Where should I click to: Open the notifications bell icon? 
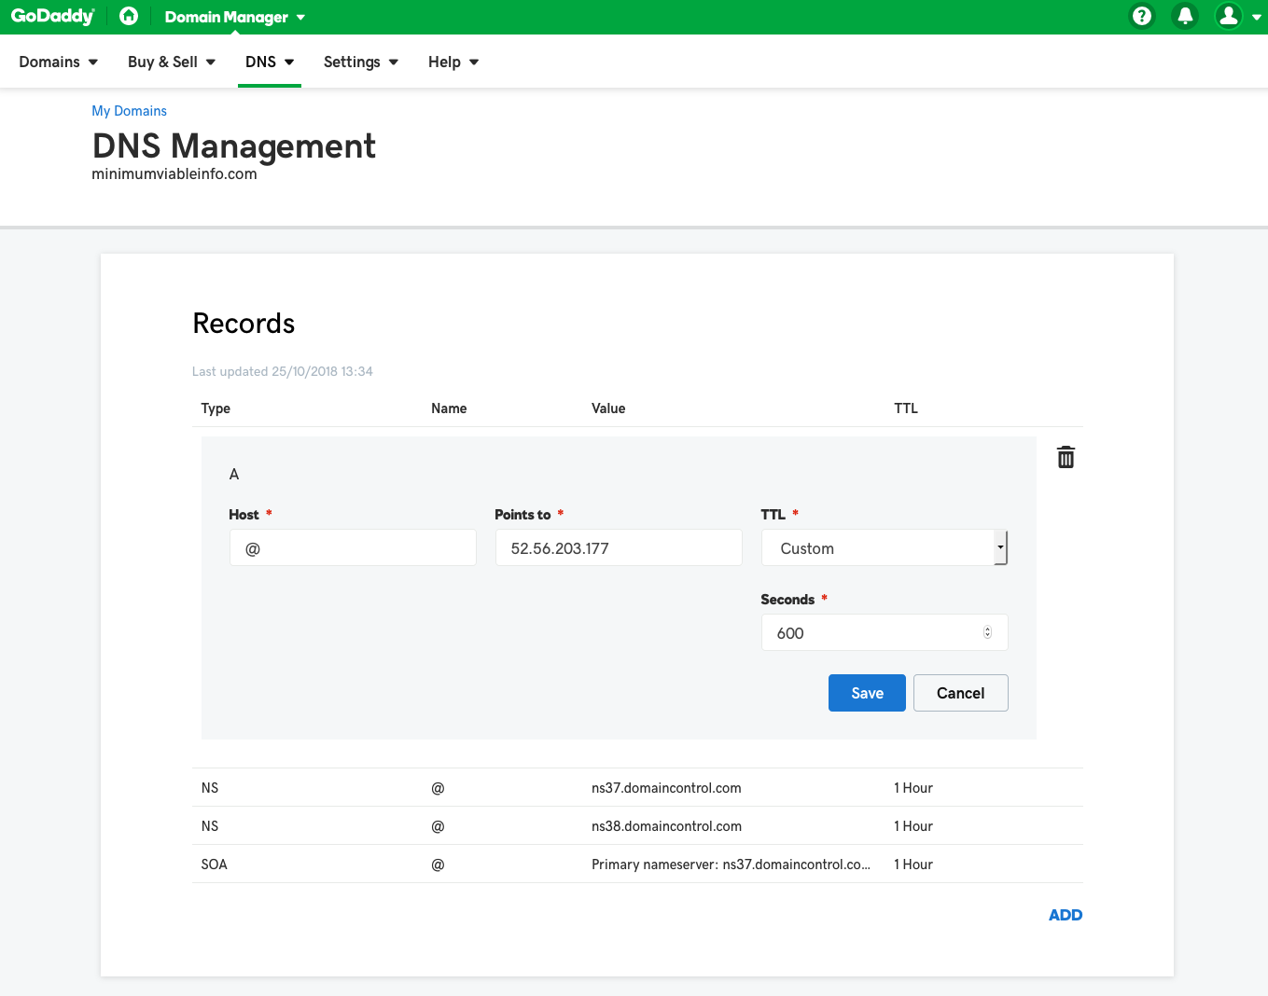tap(1185, 16)
